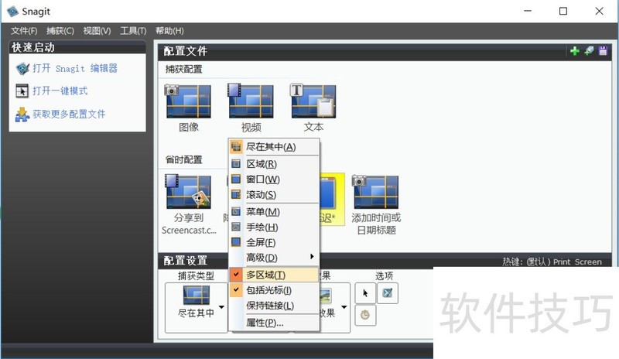
Task: Click the purple save profile icon
Action: click(x=603, y=51)
